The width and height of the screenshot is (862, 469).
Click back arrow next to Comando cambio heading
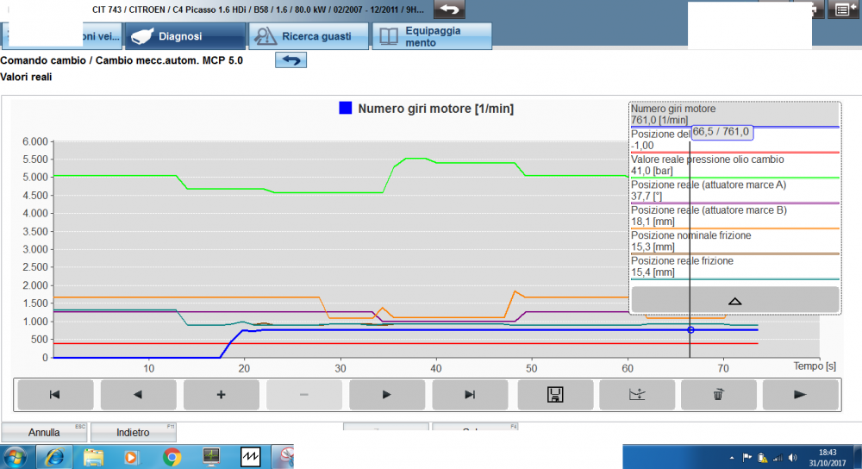tap(291, 60)
